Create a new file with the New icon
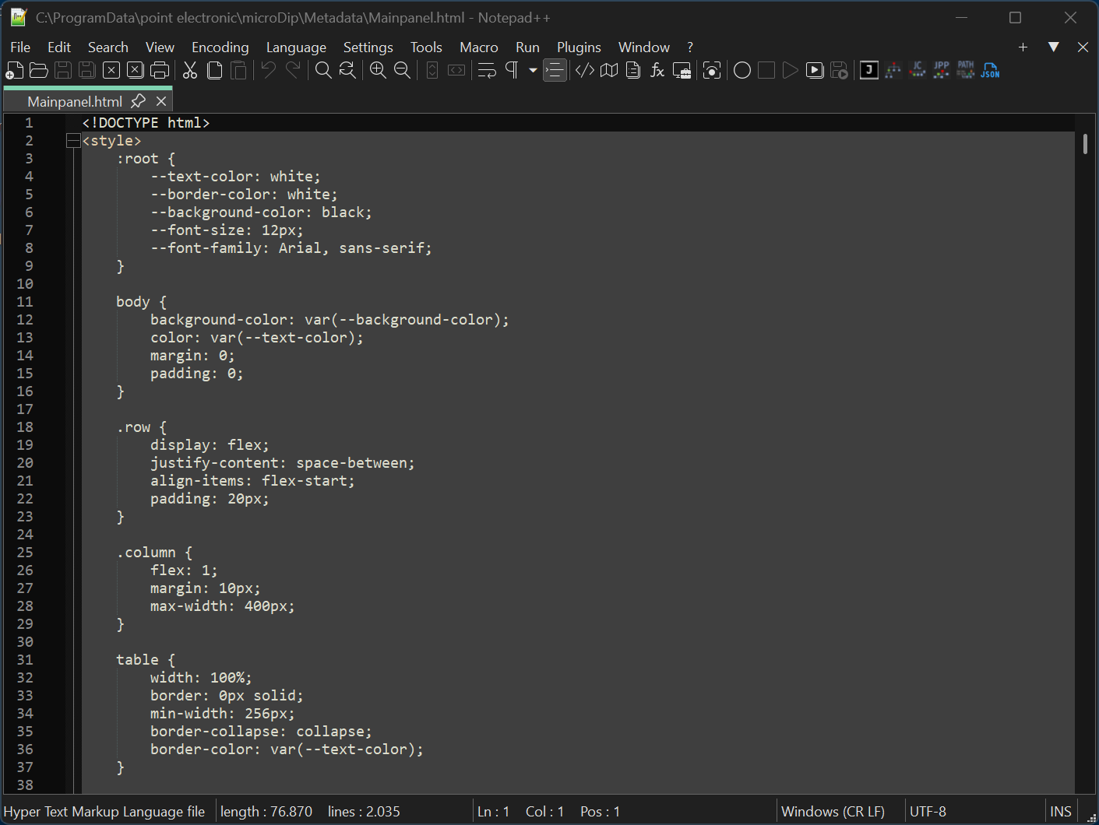The height and width of the screenshot is (825, 1099). click(15, 71)
